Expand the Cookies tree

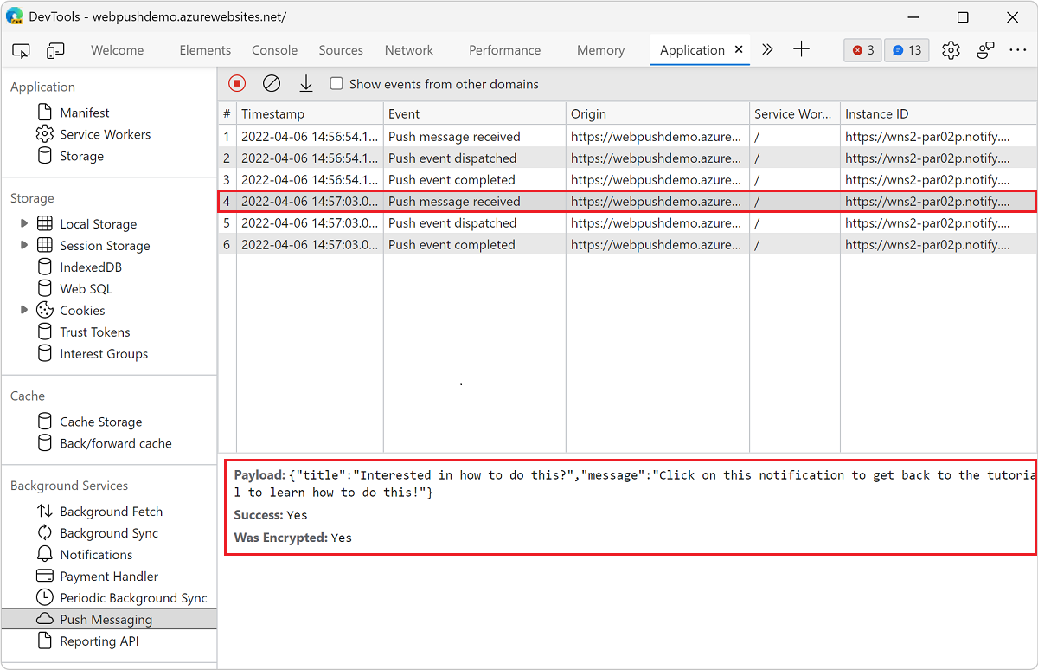coord(25,310)
